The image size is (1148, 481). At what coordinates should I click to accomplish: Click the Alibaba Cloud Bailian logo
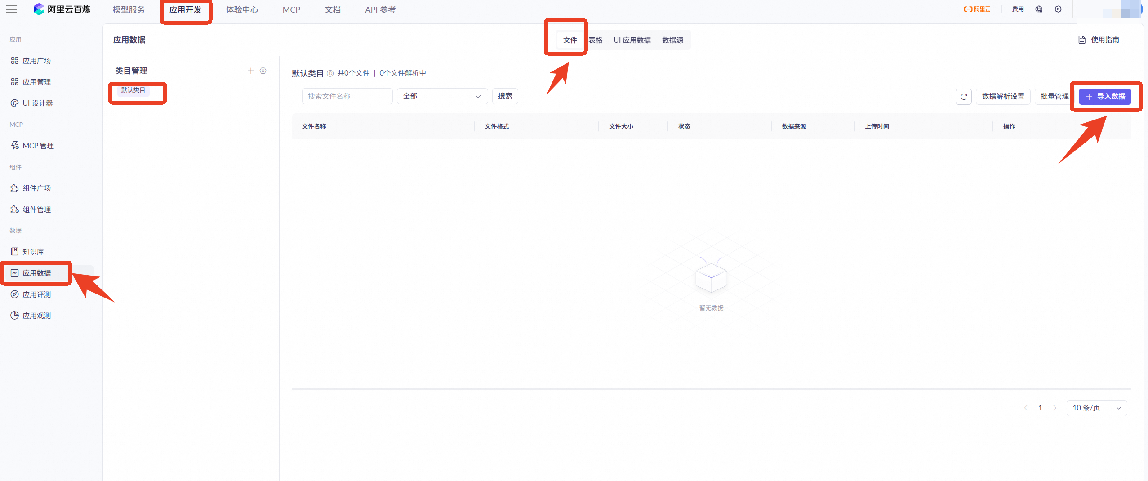(62, 9)
